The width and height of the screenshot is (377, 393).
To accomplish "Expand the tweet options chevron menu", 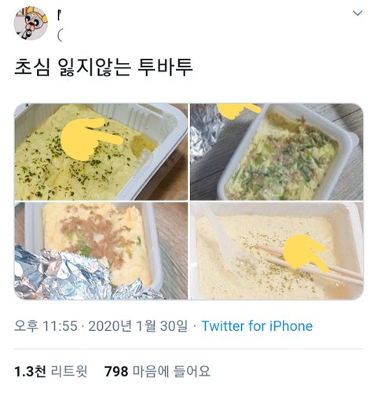I will click(357, 13).
